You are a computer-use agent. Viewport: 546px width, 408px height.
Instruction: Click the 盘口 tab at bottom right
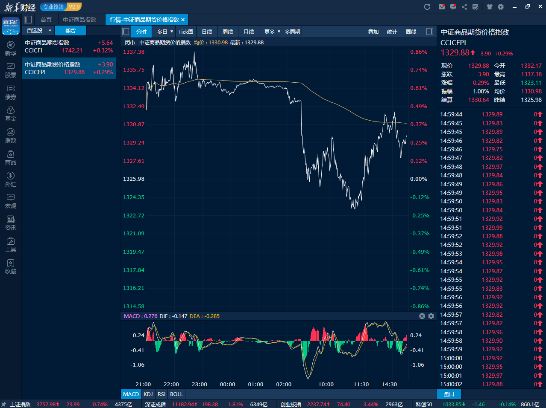coord(449,394)
